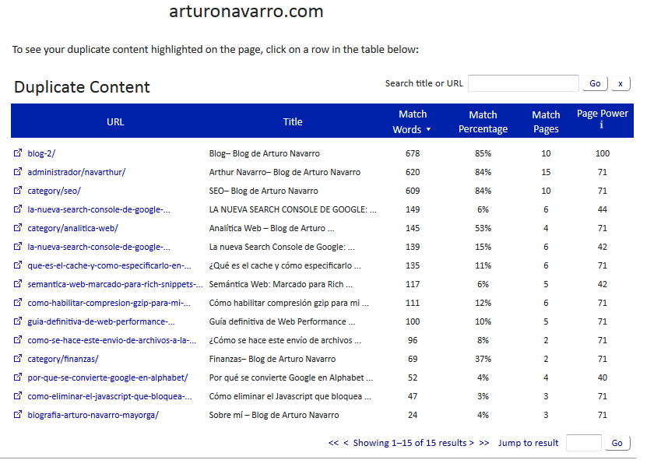Screen dimensions: 654x460
Task: Open the biografia-arturo-navarro-mayorga/ link
Action: coord(93,416)
